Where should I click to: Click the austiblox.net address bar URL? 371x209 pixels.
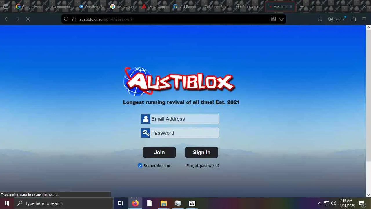point(107,19)
